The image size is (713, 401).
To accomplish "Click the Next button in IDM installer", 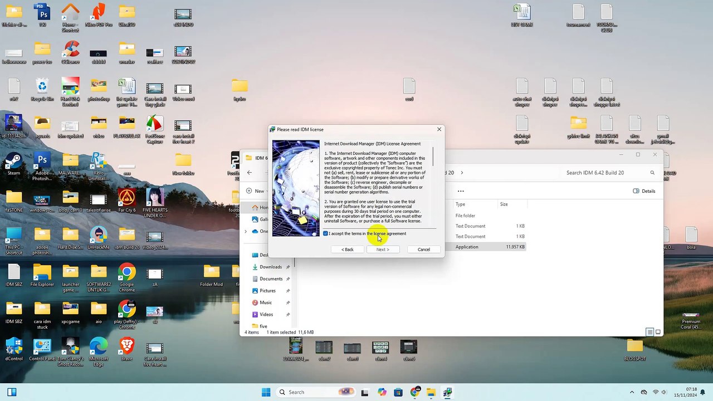I will pyautogui.click(x=382, y=250).
